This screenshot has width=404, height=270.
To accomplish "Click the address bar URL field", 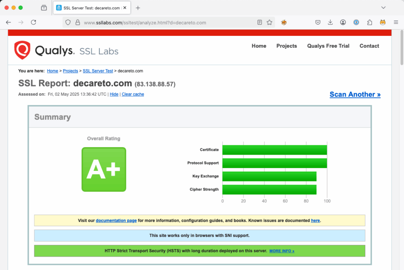I will click(x=169, y=22).
